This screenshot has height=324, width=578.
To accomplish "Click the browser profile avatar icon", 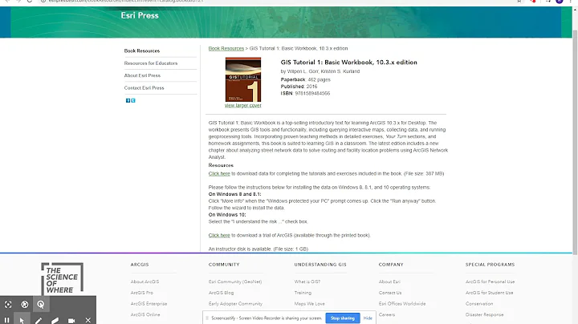I will pos(560,1).
